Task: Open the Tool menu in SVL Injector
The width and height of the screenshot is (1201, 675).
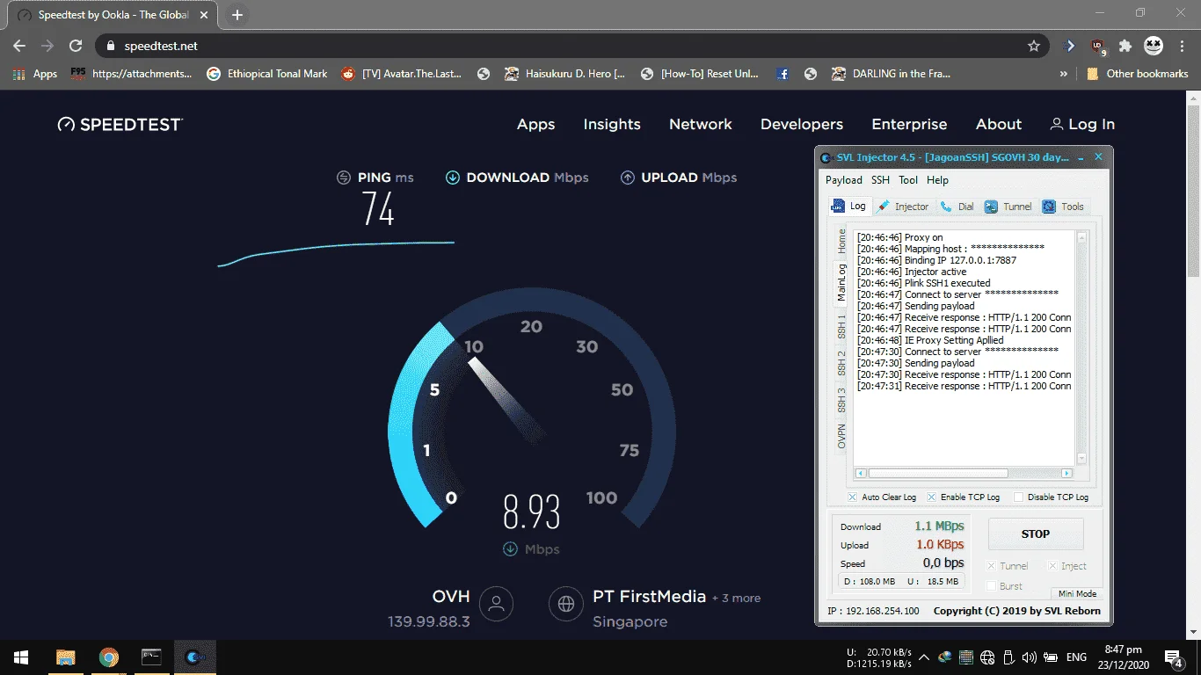Action: pos(908,180)
